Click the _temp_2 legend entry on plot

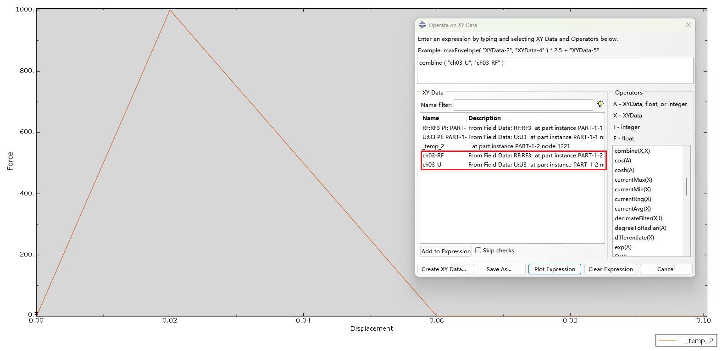686,340
